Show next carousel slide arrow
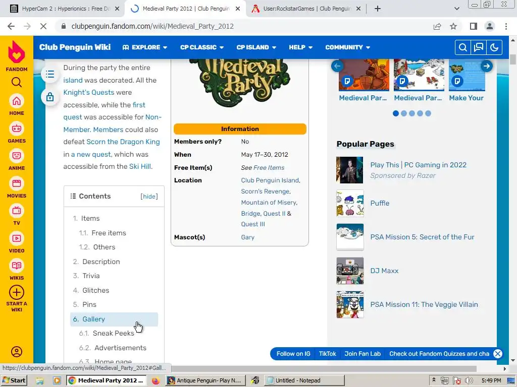517x387 pixels. [486, 66]
